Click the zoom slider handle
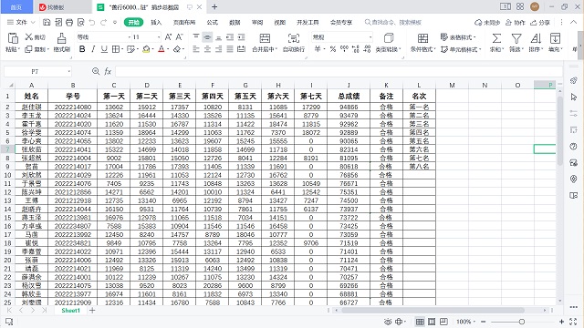This screenshot has height=328, width=584. pos(522,322)
